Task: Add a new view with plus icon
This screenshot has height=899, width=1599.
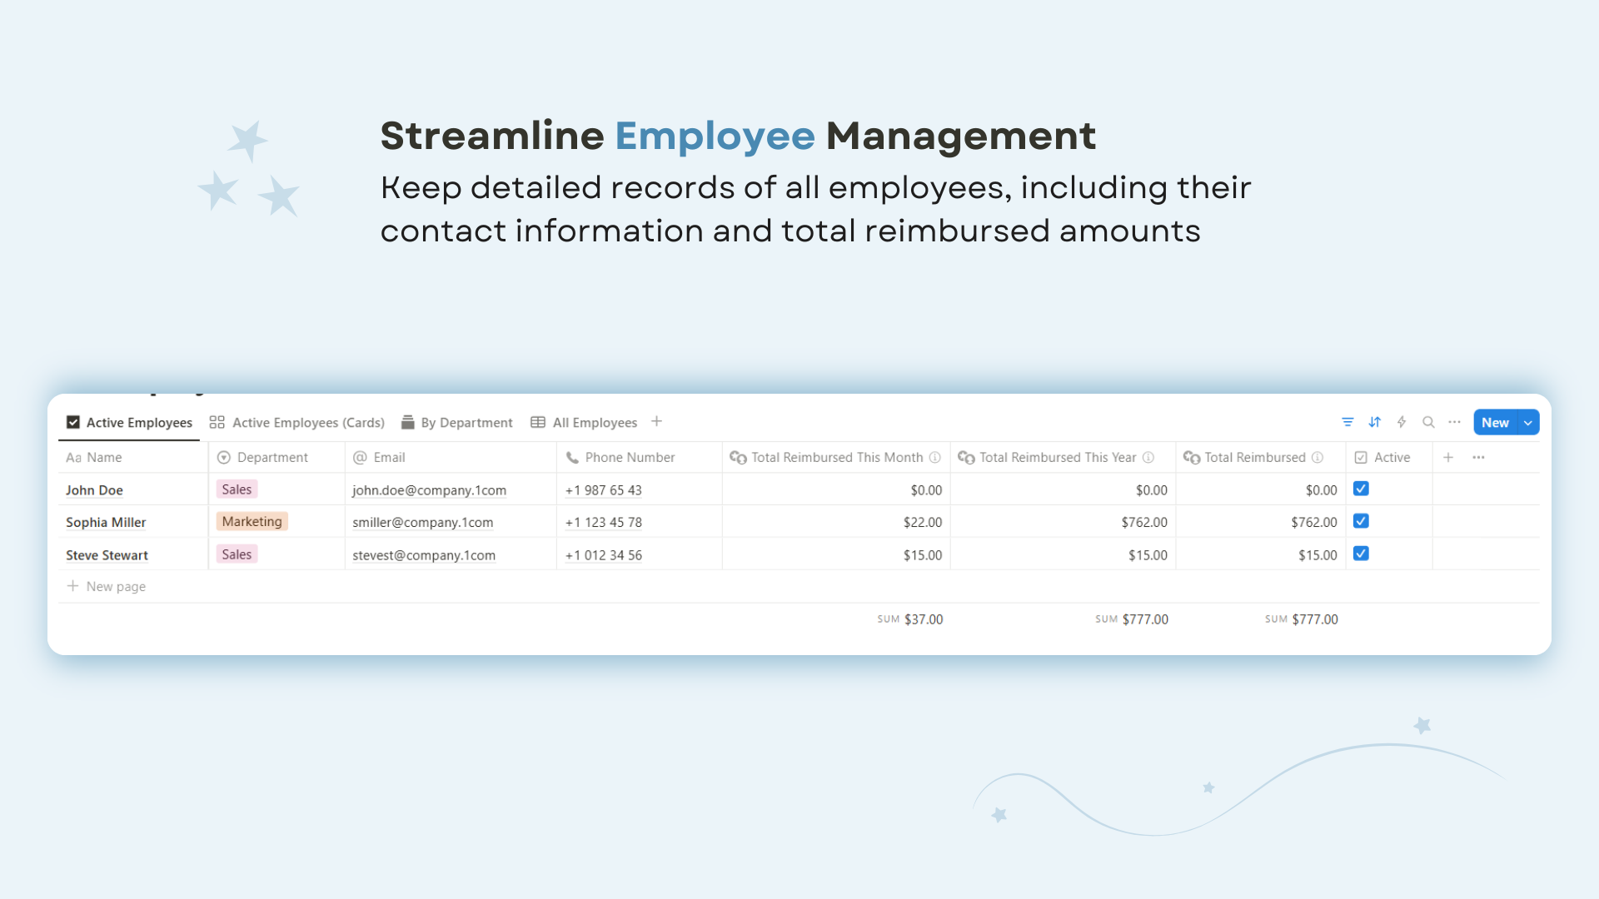Action: [656, 421]
